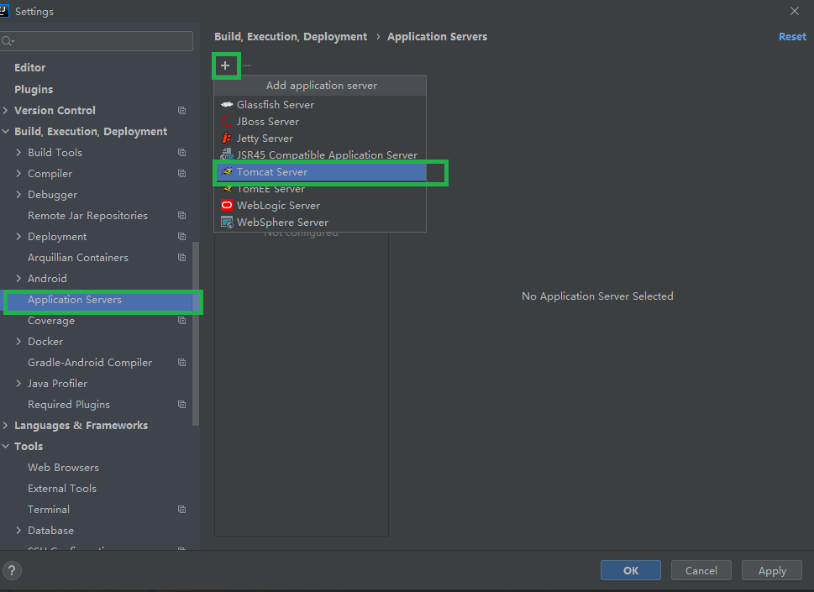This screenshot has width=814, height=592.
Task: Click project-level icon beside Build Tools
Action: point(181,153)
